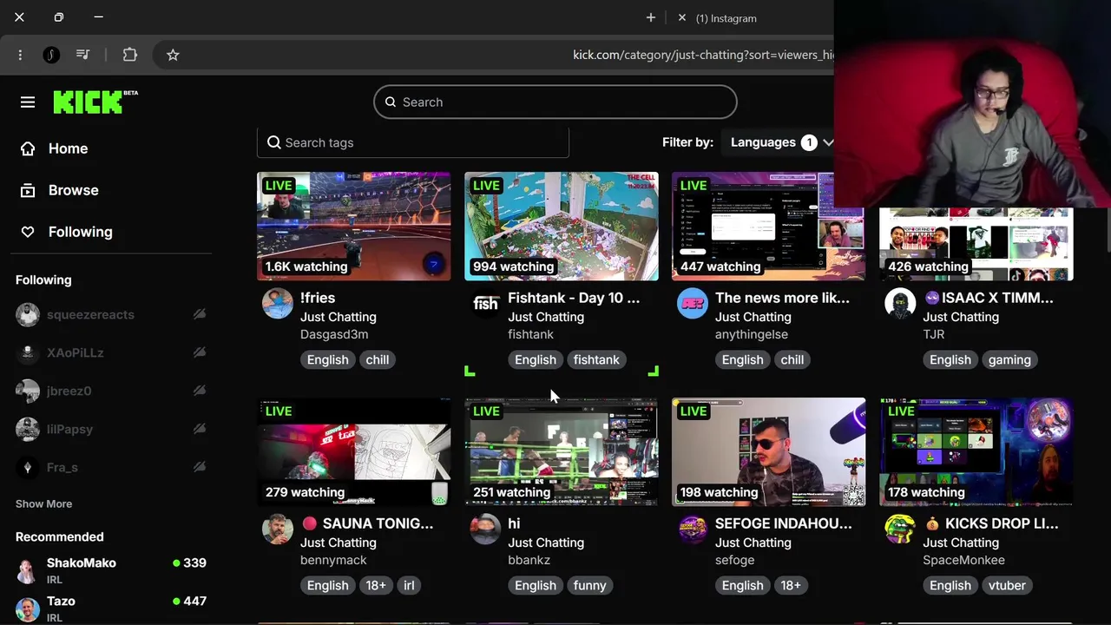Bookmark page with the star icon
The image size is (1111, 625).
coord(173,55)
